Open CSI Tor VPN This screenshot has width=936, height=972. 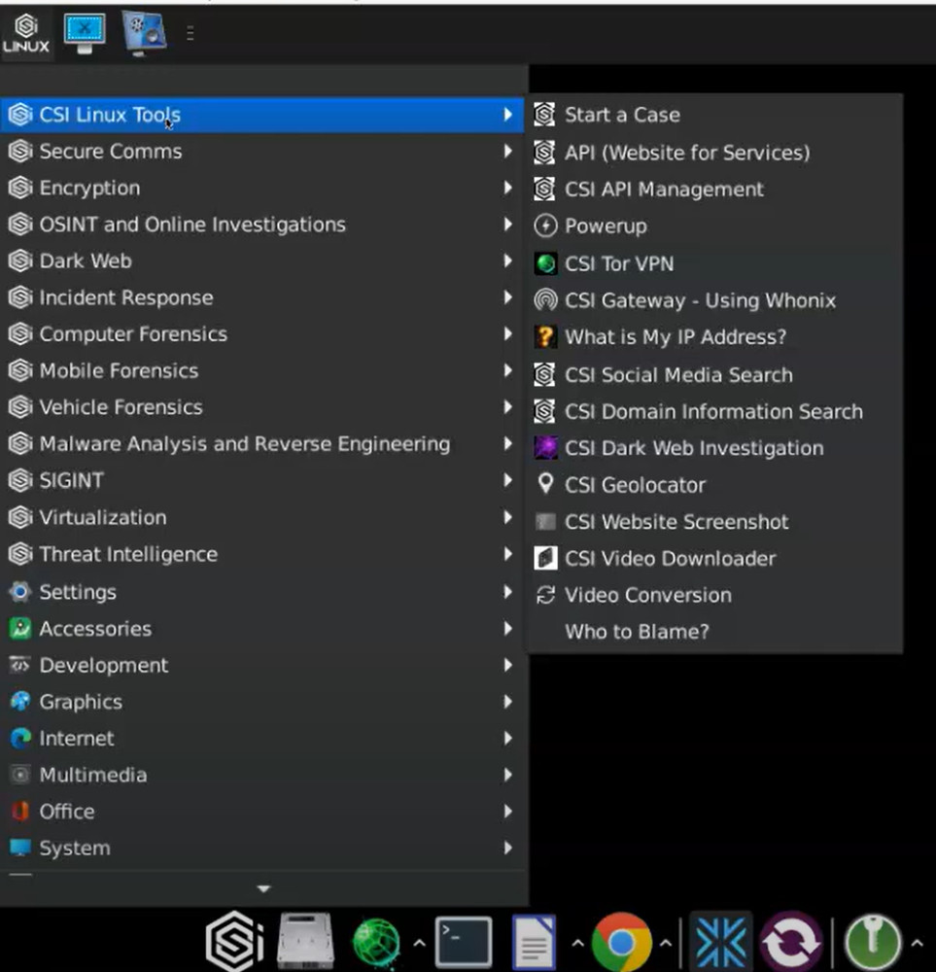(x=619, y=262)
